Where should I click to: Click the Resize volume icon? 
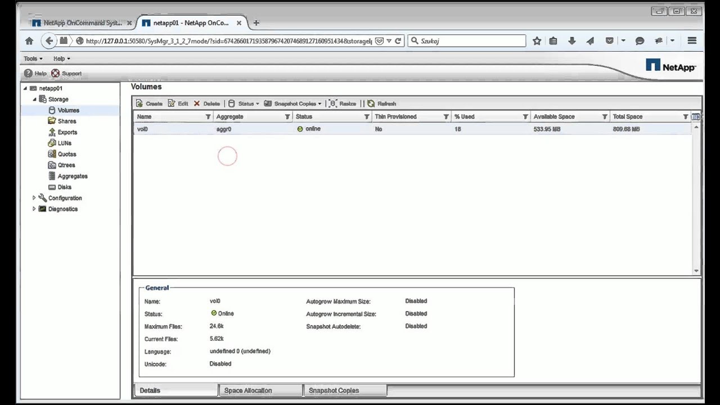click(x=333, y=103)
